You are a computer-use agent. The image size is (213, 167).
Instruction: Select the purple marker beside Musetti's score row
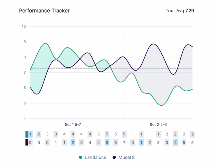(x=27, y=143)
